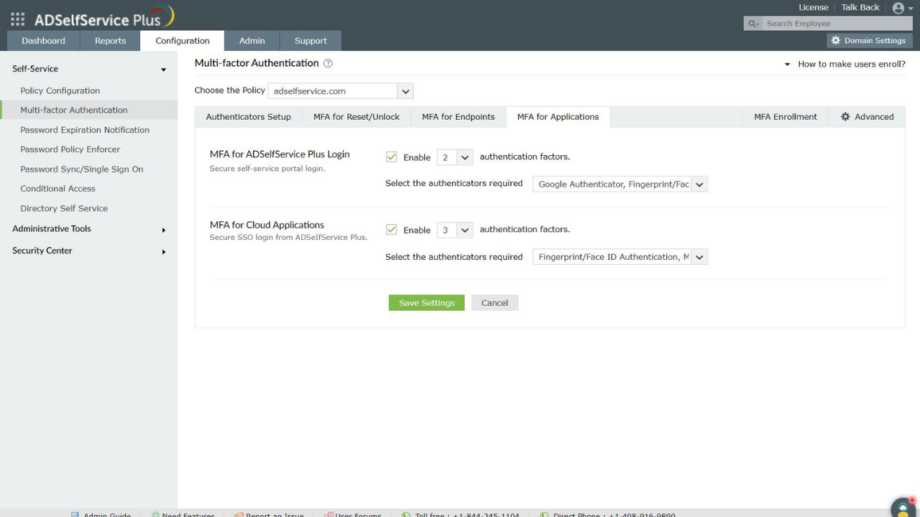Switch to the Admin tab

tap(252, 41)
